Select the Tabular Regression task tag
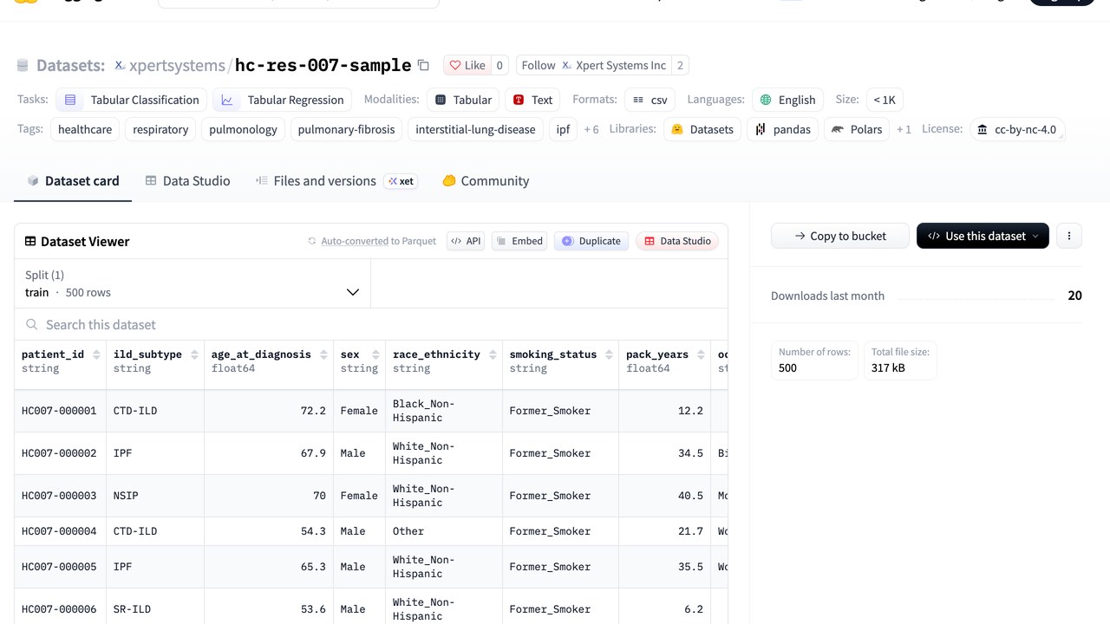 click(283, 100)
